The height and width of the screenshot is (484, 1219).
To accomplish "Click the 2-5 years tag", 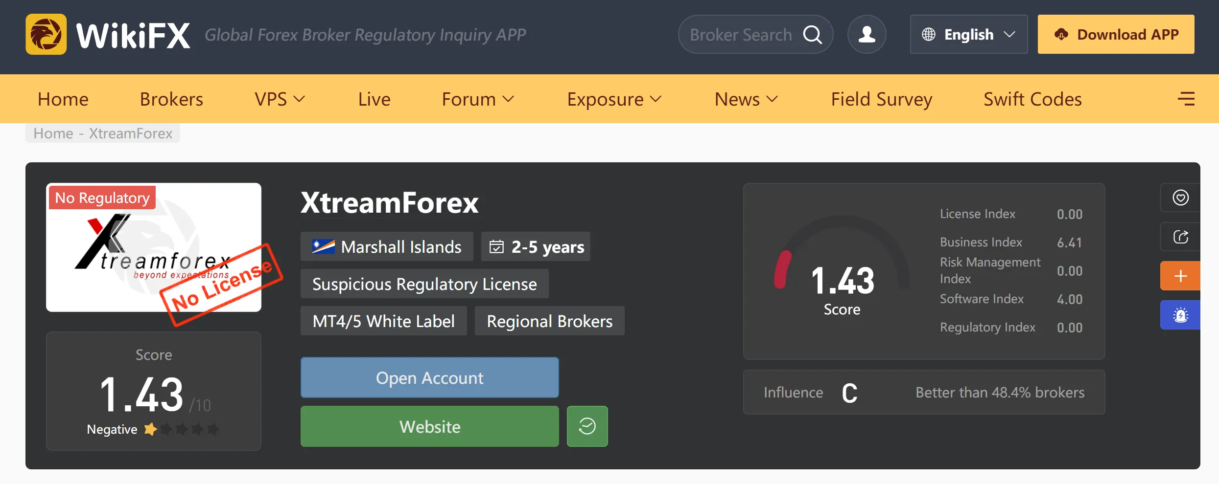I will (x=536, y=246).
